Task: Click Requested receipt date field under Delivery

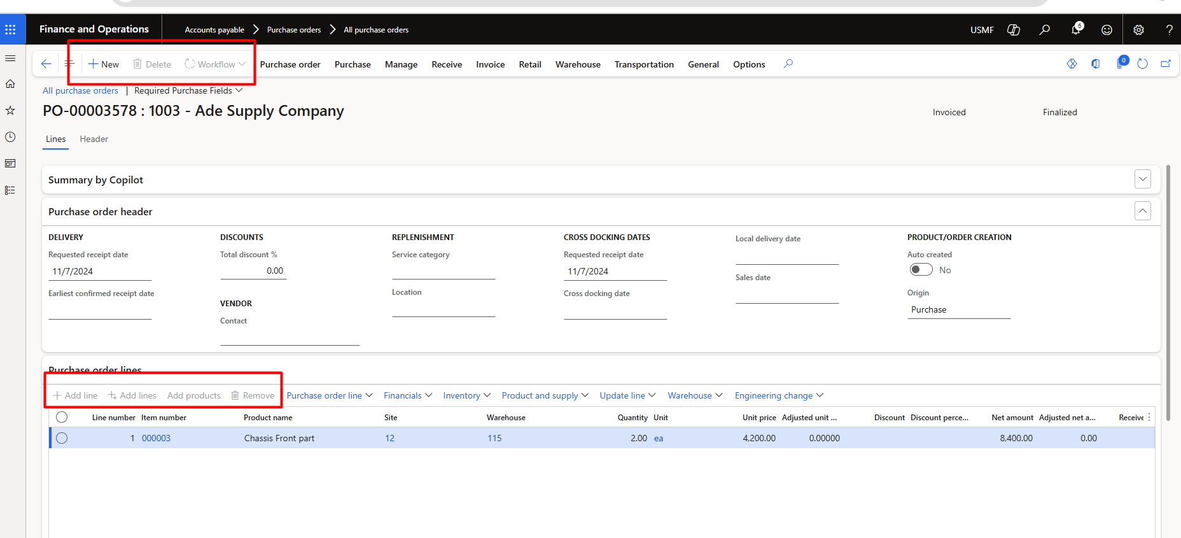Action: (100, 271)
